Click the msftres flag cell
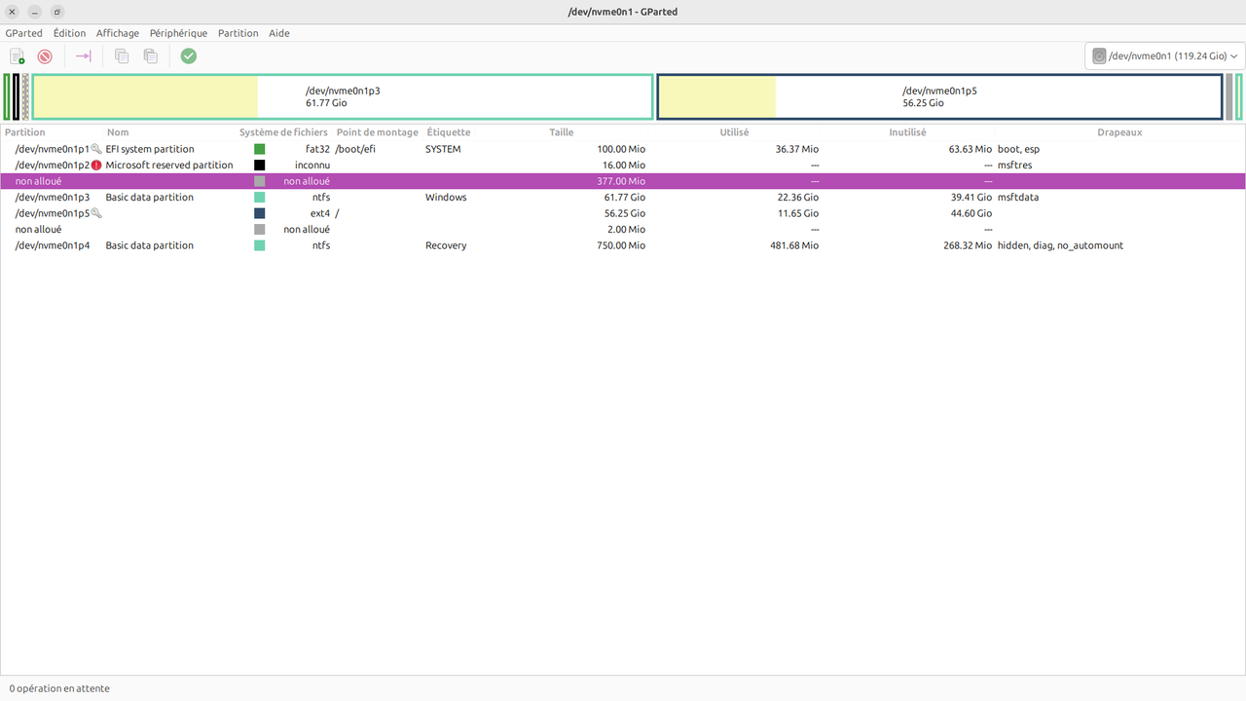Image resolution: width=1246 pixels, height=701 pixels. pos(1015,166)
